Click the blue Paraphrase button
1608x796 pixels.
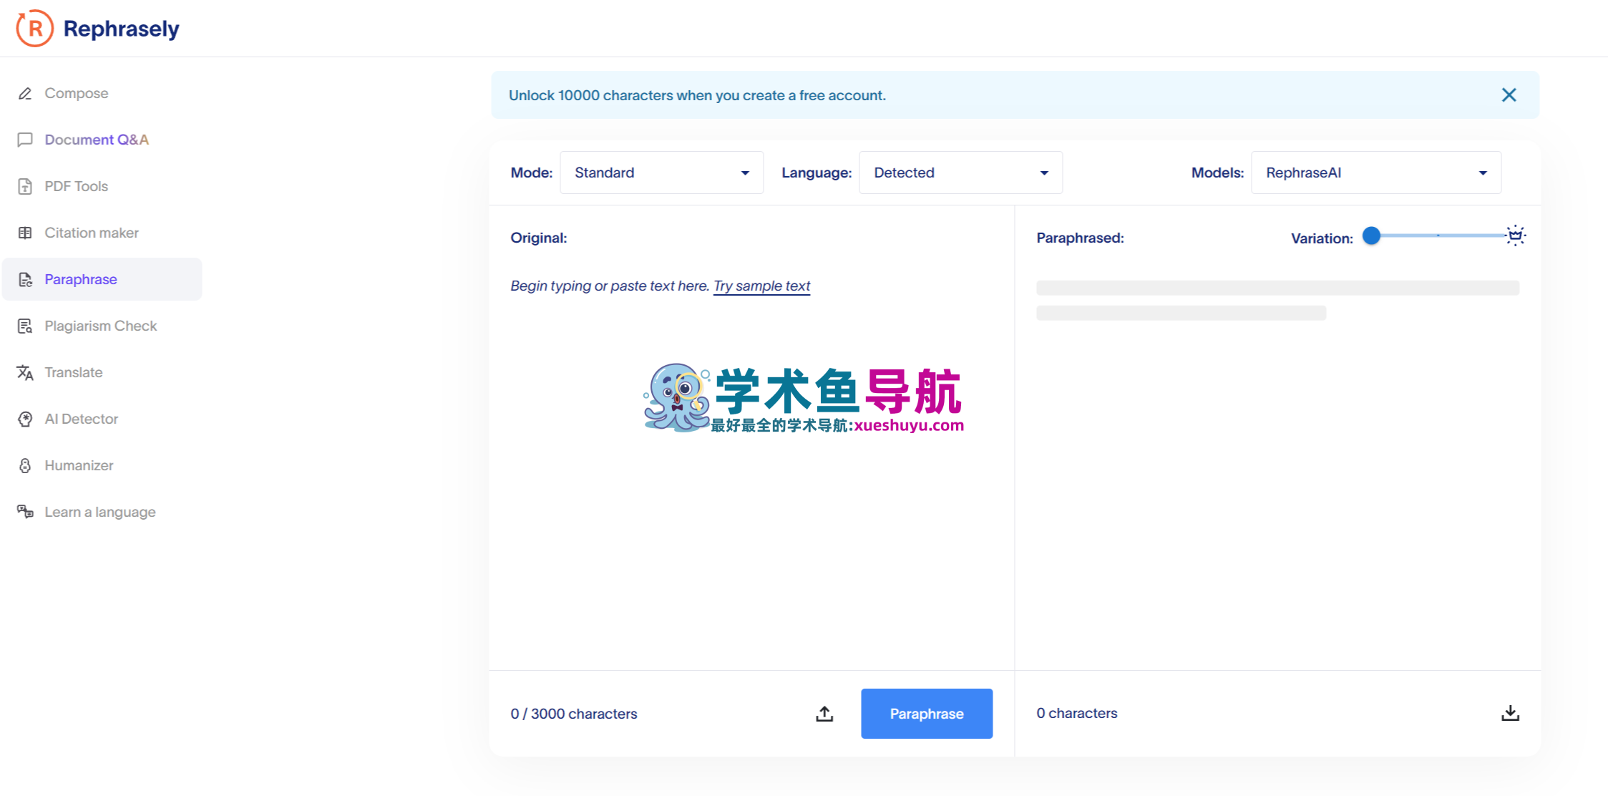point(927,714)
